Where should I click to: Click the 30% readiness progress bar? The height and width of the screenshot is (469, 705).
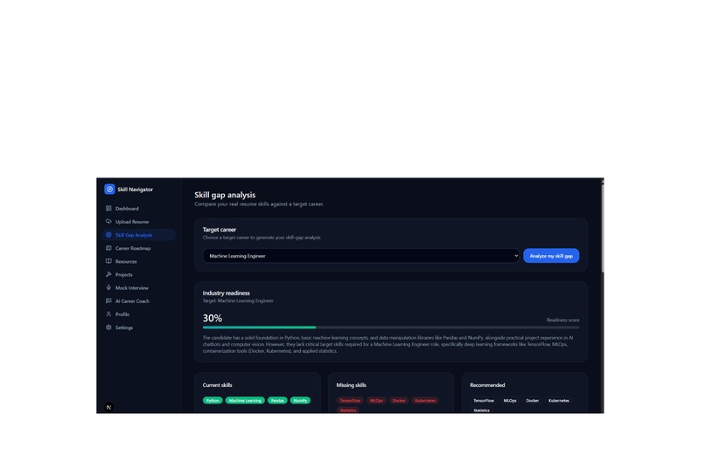391,328
